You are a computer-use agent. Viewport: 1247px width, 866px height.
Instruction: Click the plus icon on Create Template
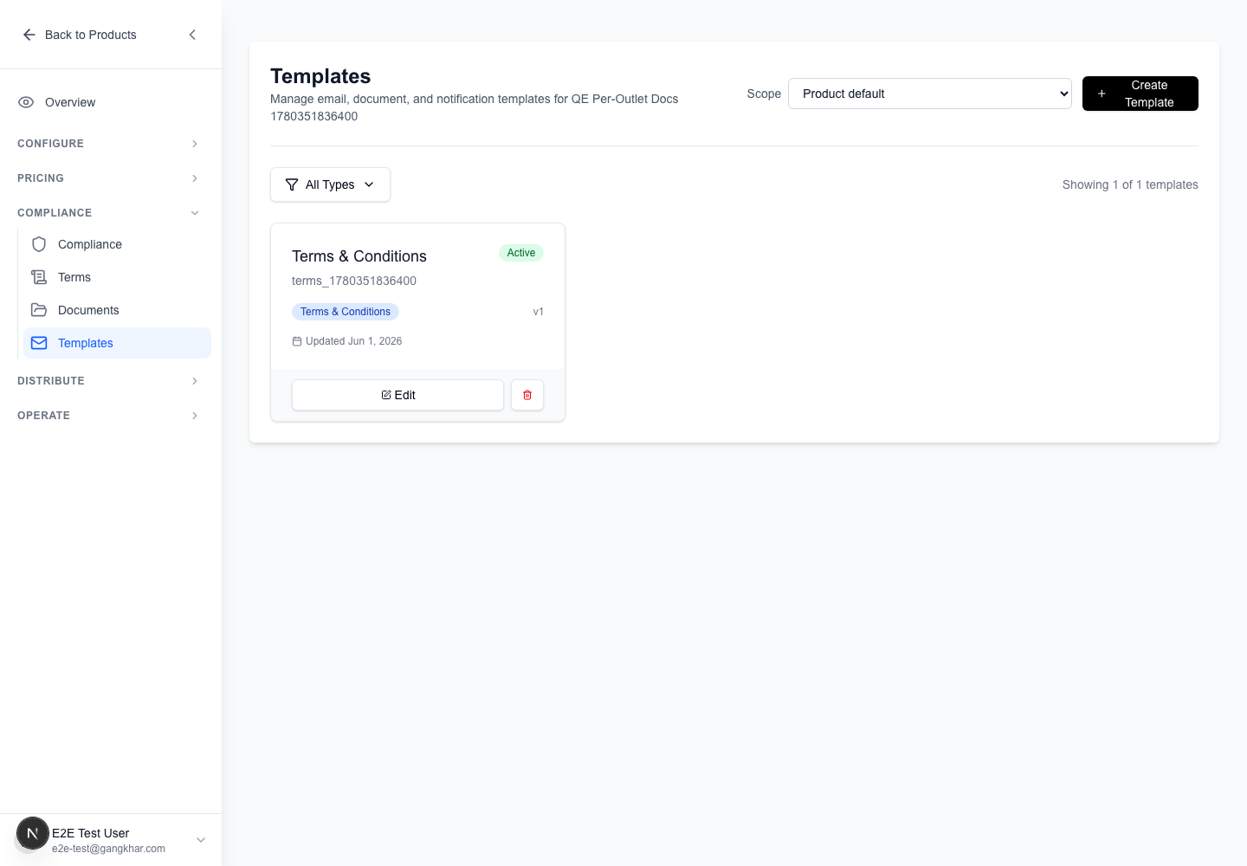tap(1102, 94)
